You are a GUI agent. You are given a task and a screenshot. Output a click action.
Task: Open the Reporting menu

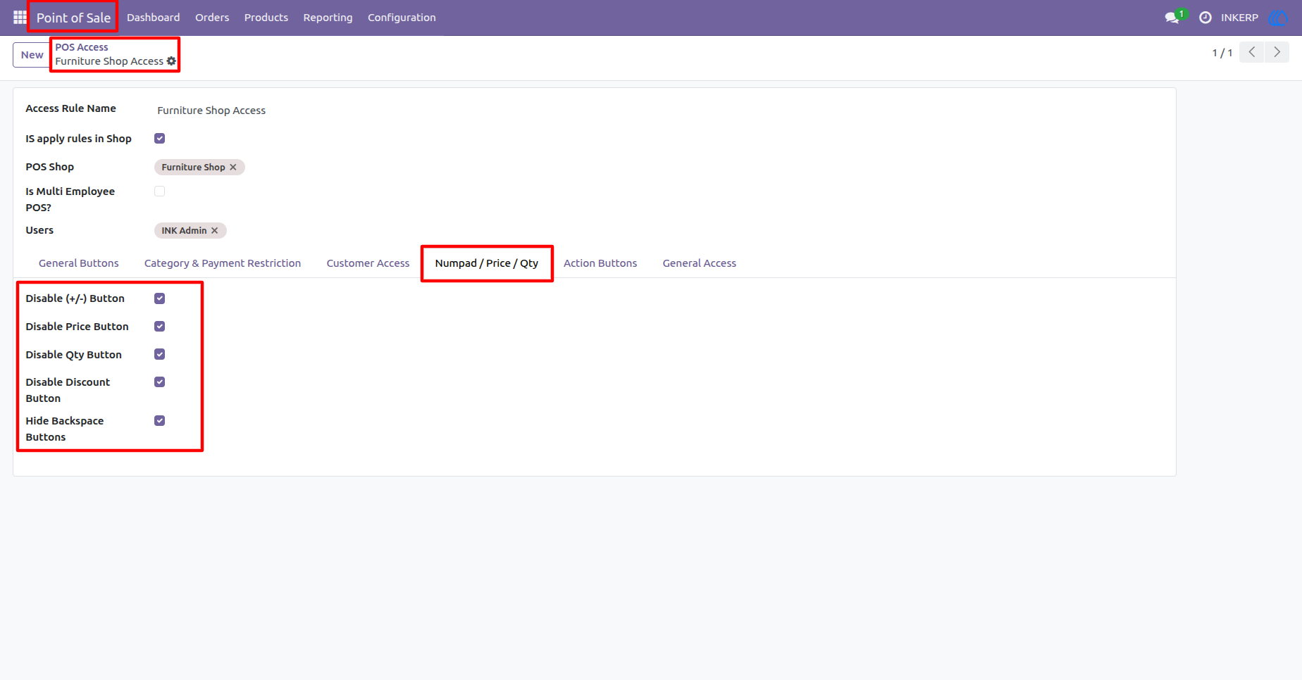tap(328, 18)
